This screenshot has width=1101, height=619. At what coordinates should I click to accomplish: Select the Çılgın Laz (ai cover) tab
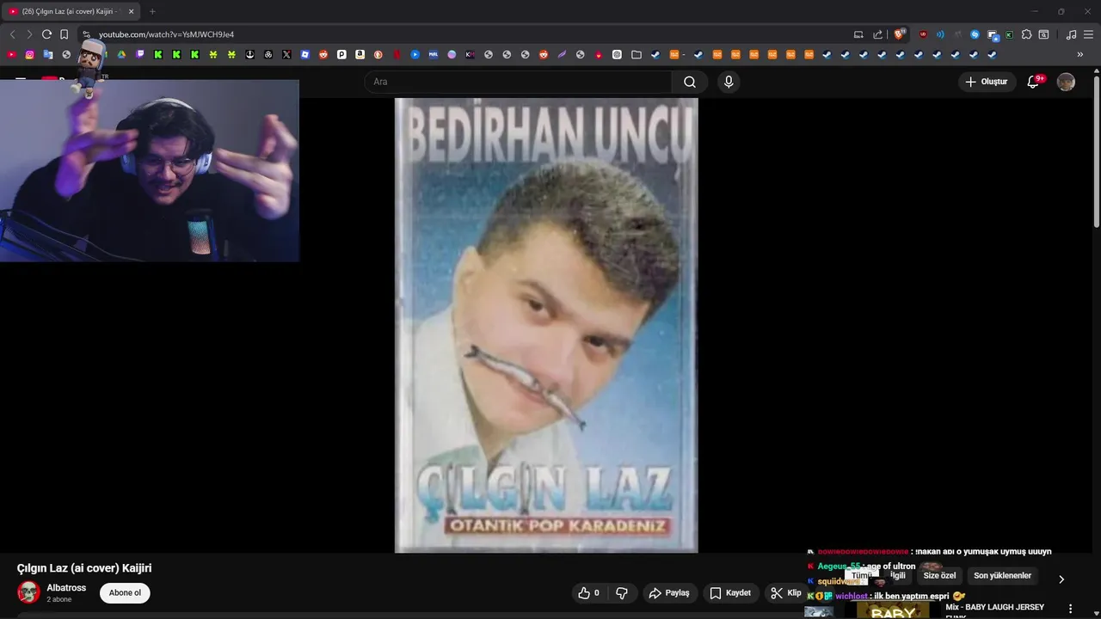(71, 11)
